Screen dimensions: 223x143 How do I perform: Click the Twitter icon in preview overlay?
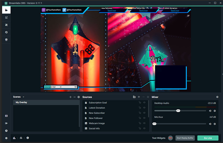click(64, 10)
